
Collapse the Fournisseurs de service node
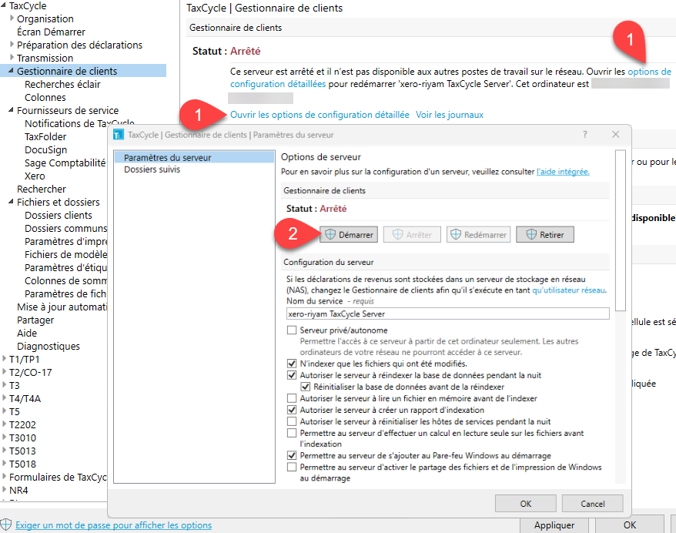tap(12, 110)
